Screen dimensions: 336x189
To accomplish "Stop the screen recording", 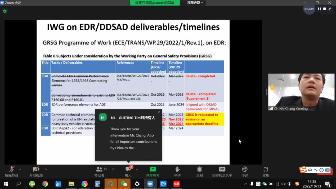I will [x=324, y=9].
